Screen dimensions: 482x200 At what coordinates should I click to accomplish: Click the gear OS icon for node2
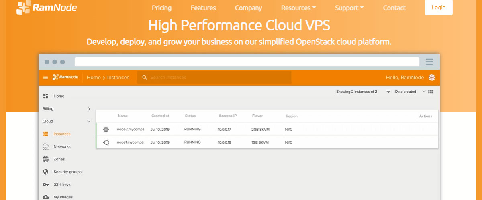click(x=106, y=129)
